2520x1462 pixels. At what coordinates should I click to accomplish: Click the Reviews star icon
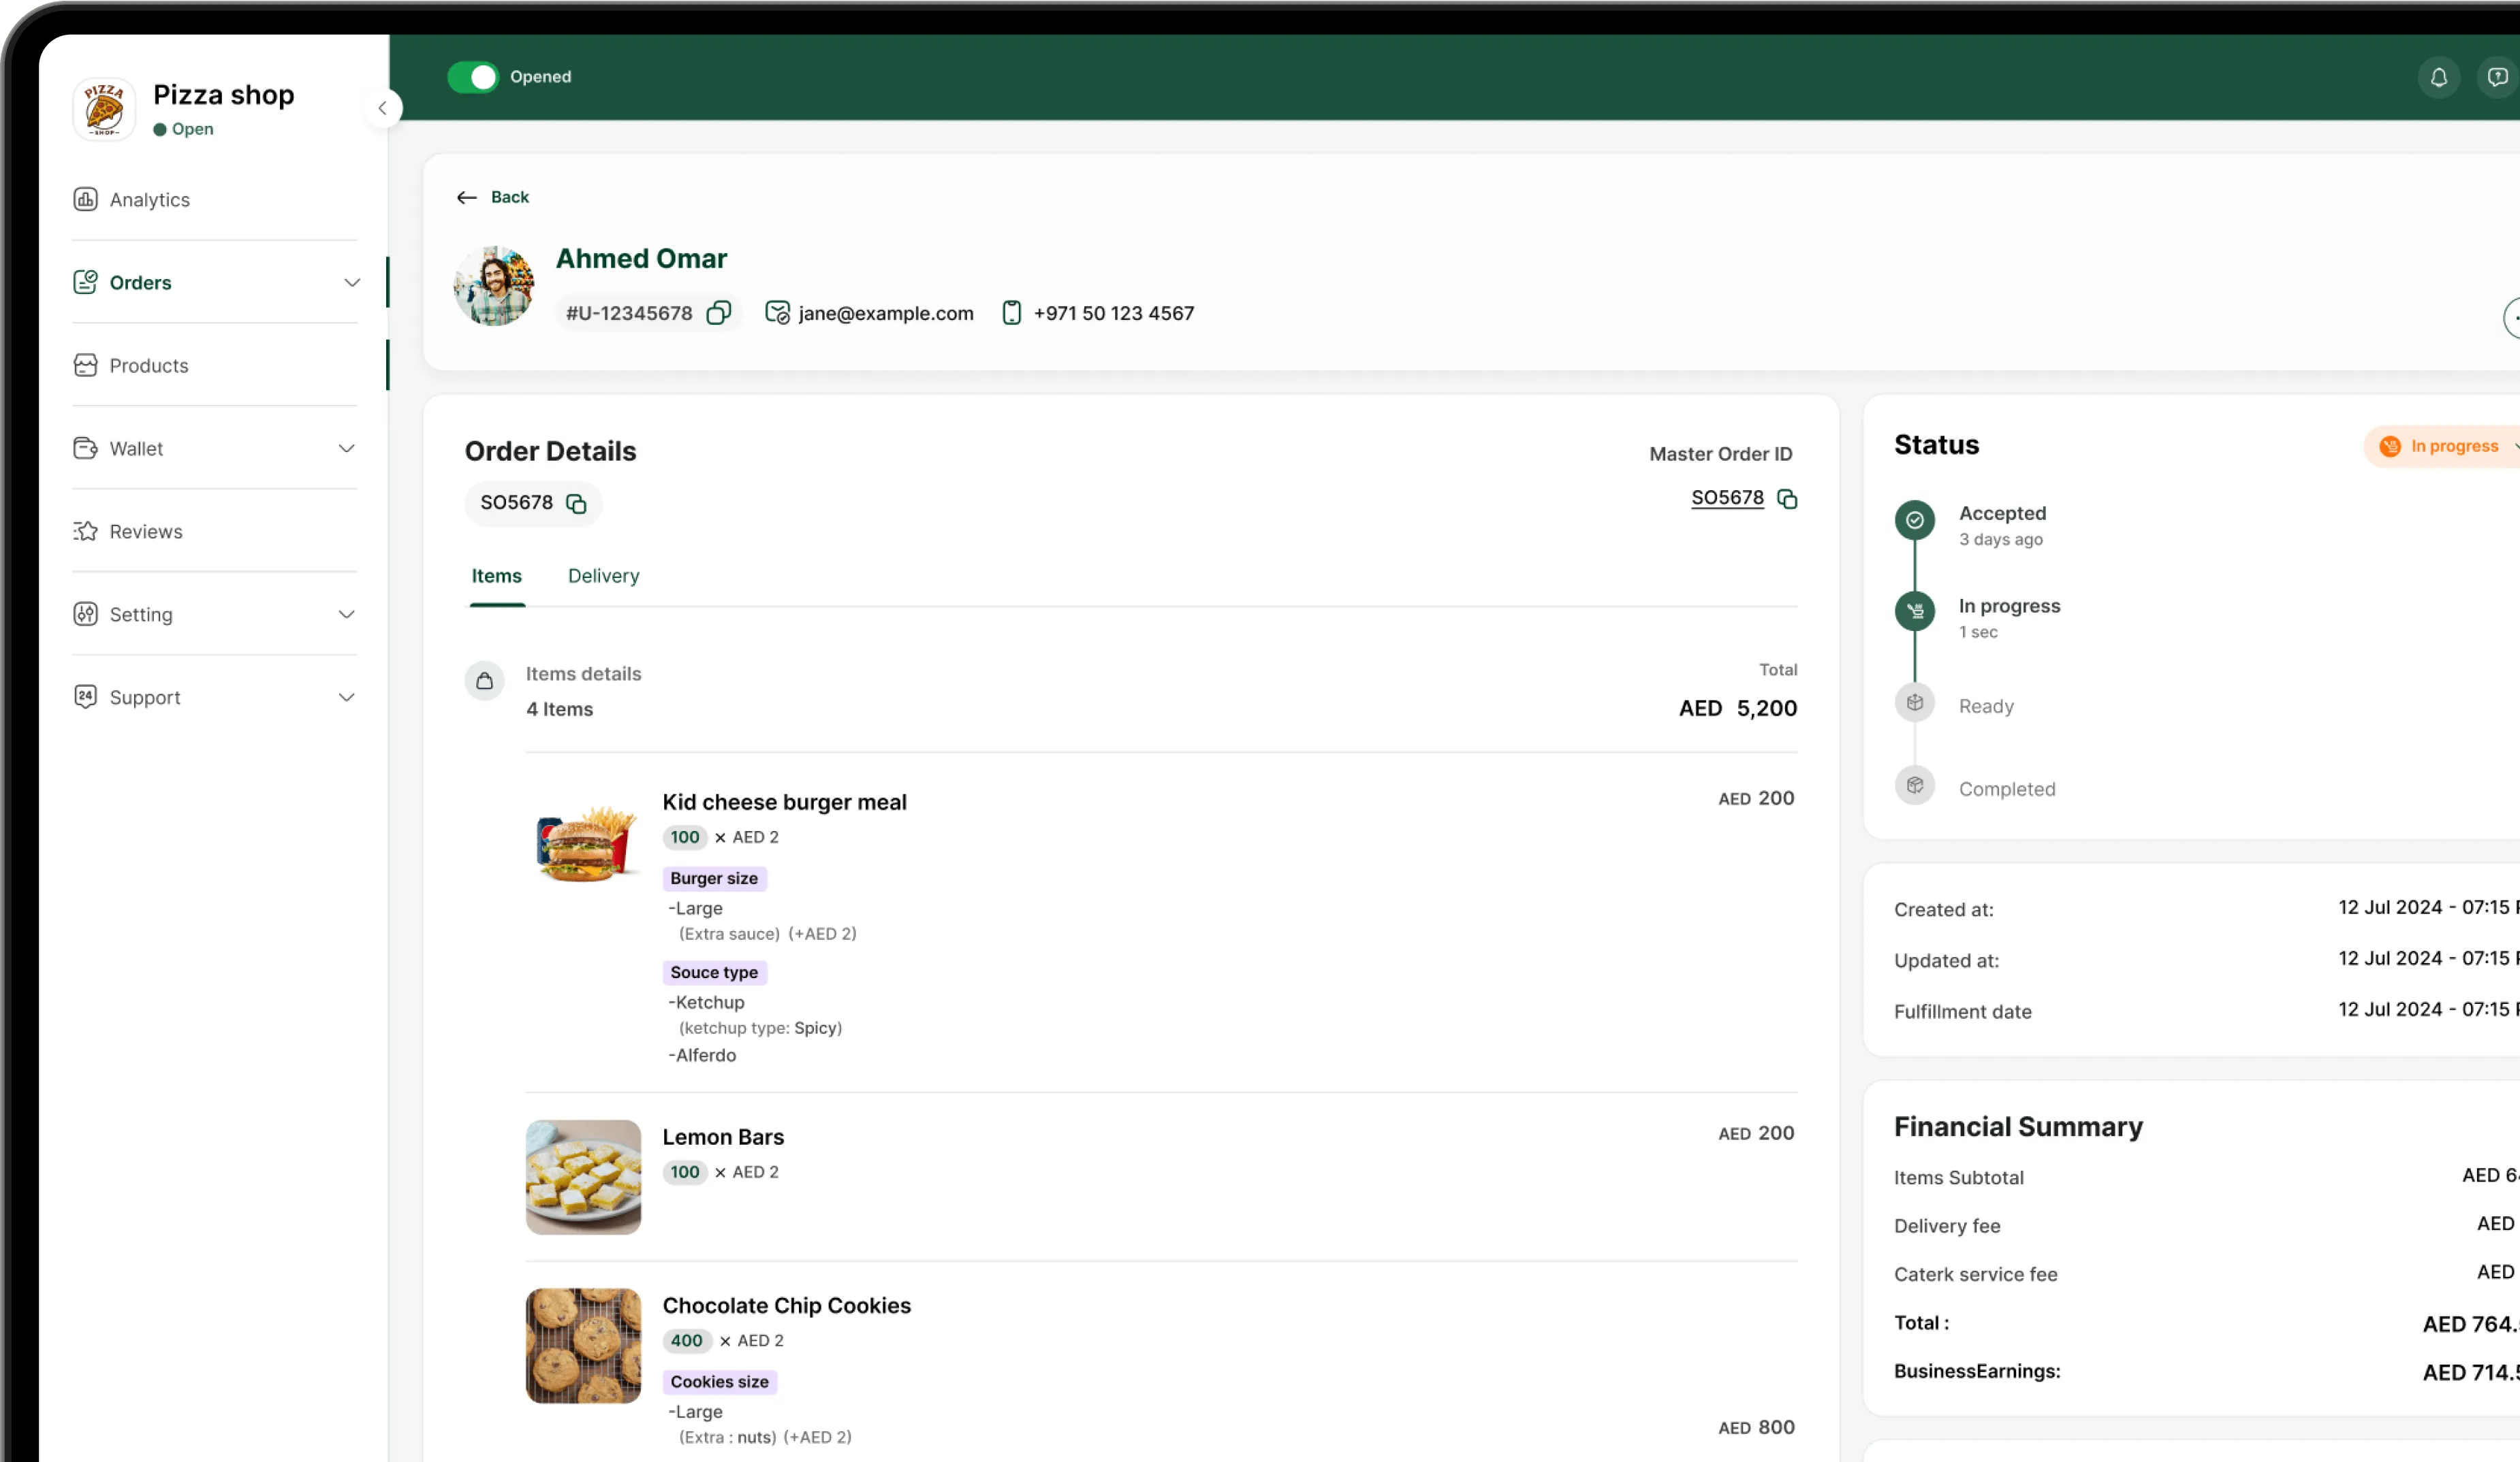(x=86, y=531)
